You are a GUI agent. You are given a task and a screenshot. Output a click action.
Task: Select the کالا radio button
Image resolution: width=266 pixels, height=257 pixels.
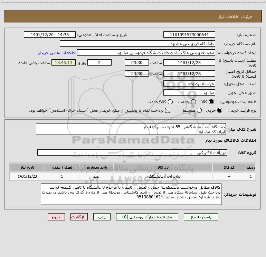(x=211, y=102)
